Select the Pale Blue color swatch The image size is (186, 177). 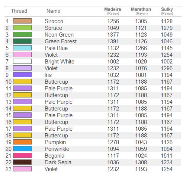tap(22, 48)
